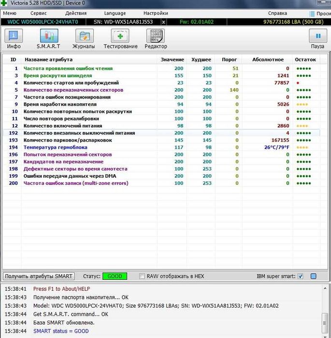Click the log panel scrollbar thumb
The width and height of the screenshot is (331, 338).
click(325, 323)
